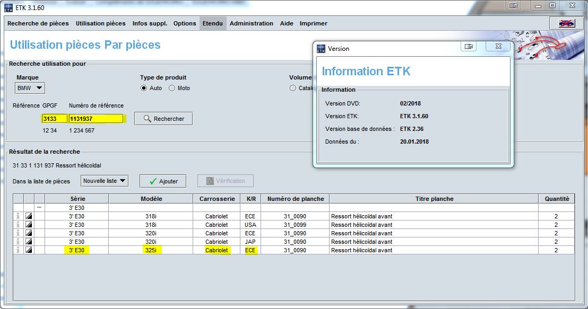Image resolution: width=588 pixels, height=309 pixels.
Task: Select the radio button under Volume
Action: tap(293, 88)
